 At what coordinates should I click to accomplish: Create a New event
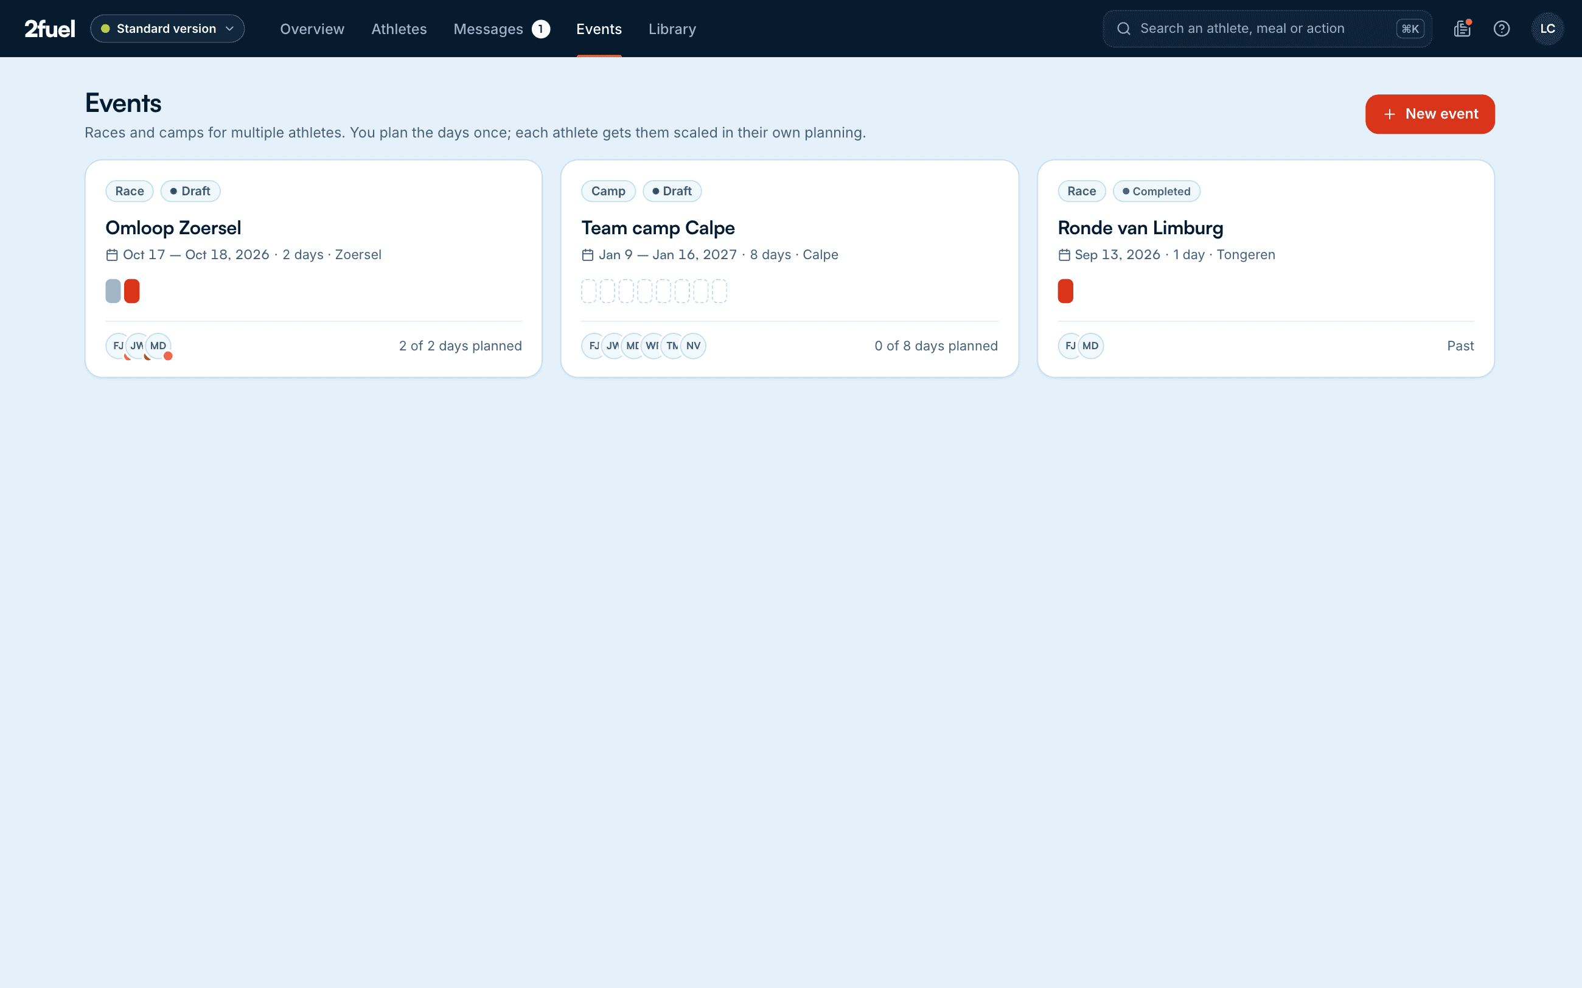[1430, 114]
